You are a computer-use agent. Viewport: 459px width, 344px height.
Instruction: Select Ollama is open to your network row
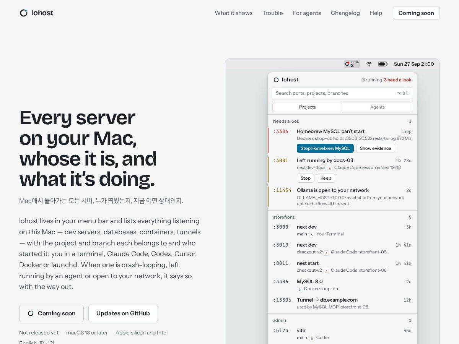(342, 197)
